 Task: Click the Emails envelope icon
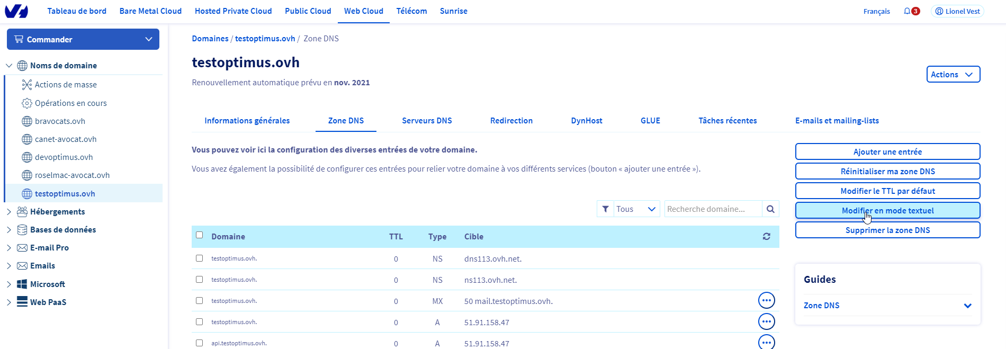[x=22, y=266]
